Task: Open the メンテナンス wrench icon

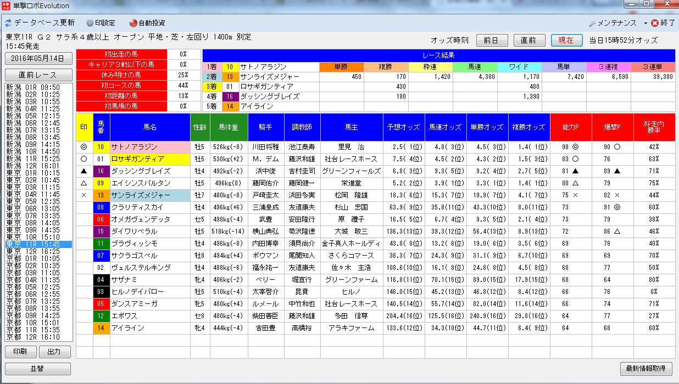Action: 592,23
